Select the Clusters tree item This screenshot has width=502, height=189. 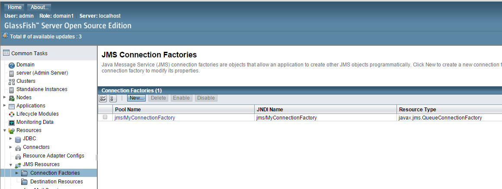(26, 81)
